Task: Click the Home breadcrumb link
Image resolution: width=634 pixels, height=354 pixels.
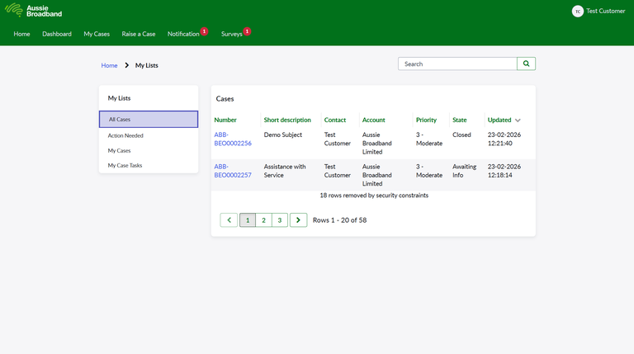Action: (x=109, y=65)
